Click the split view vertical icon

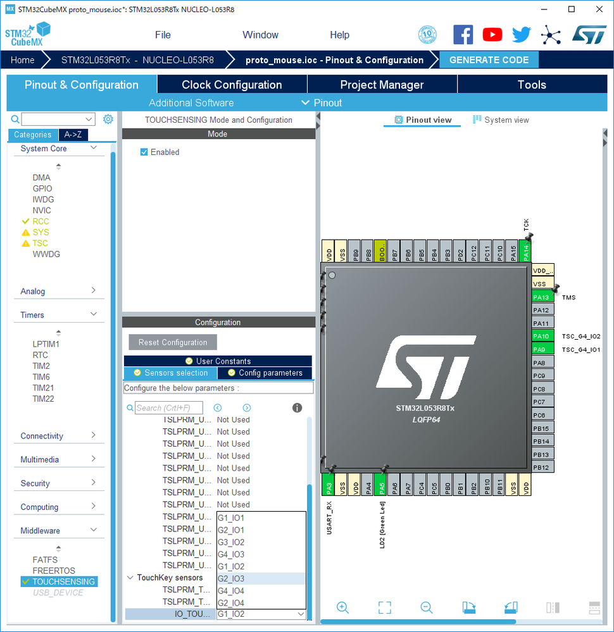coord(553,607)
